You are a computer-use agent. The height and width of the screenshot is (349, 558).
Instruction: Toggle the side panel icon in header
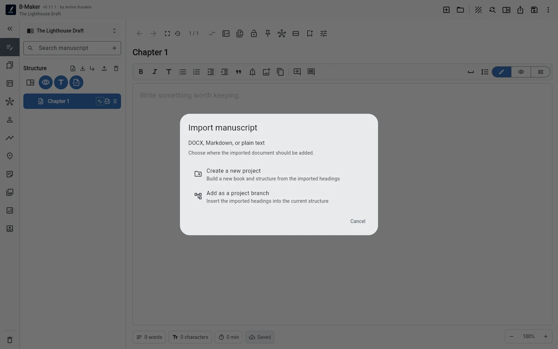tap(506, 10)
